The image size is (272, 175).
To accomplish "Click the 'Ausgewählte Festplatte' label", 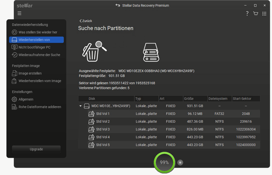I will (x=97, y=71).
